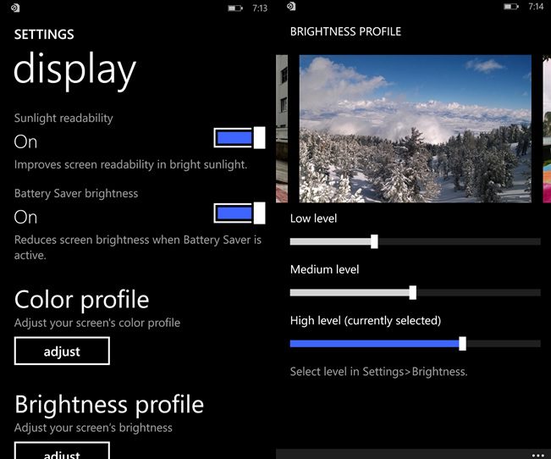Tap 'Reduces screen brightness when Battery Saver' description
The image size is (551, 459).
click(138, 247)
